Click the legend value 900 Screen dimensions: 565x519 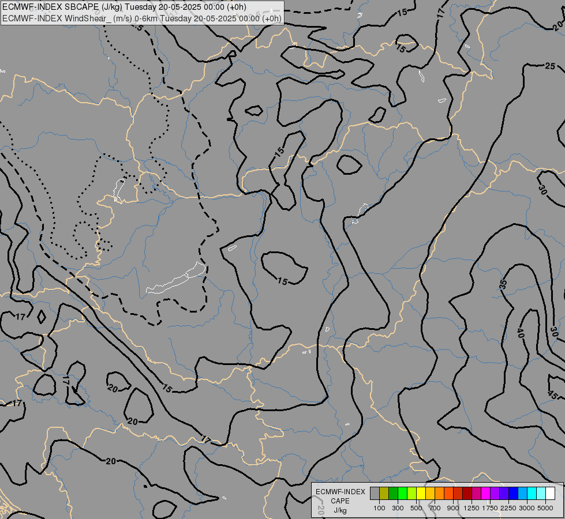pos(453,508)
